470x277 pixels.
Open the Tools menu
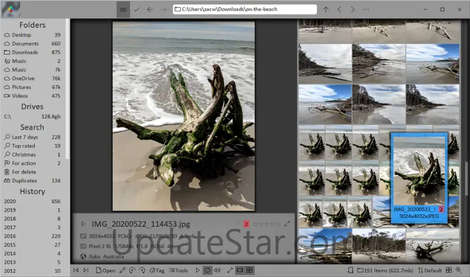pyautogui.click(x=178, y=270)
